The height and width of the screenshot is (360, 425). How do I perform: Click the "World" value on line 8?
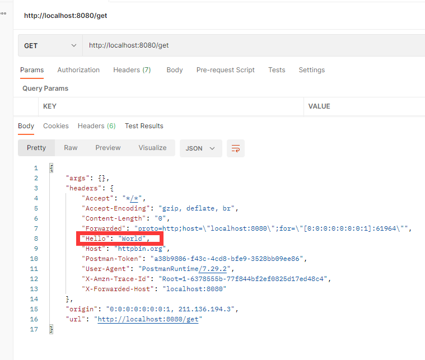tap(132, 239)
